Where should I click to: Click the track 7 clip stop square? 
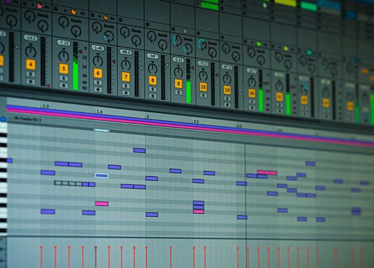121,20
